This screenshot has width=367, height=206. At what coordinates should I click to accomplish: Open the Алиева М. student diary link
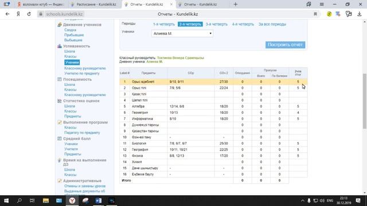click(154, 62)
